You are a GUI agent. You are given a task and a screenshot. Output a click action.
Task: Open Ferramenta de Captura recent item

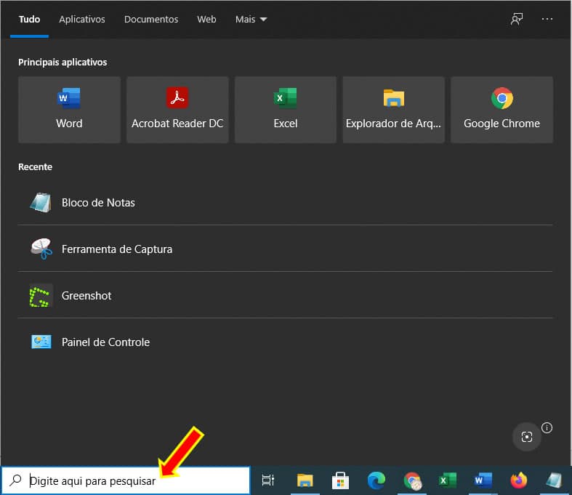tap(285, 249)
